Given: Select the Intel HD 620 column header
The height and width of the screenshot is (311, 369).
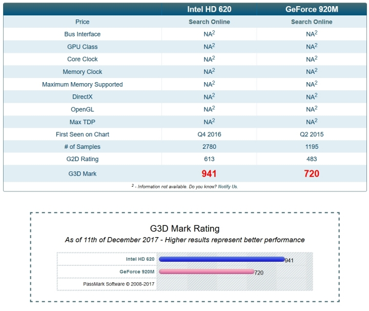Looking at the screenshot, I should (209, 9).
